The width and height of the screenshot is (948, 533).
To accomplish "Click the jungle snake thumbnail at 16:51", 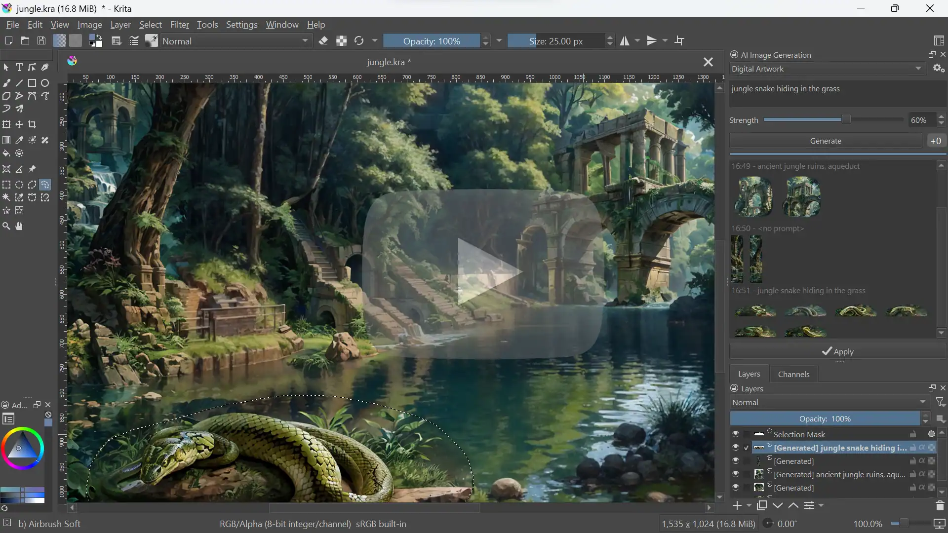I will tap(754, 310).
